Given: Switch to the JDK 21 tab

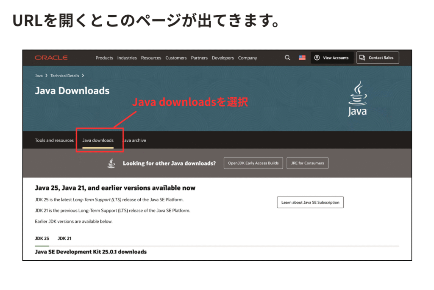Looking at the screenshot, I should pos(64,239).
